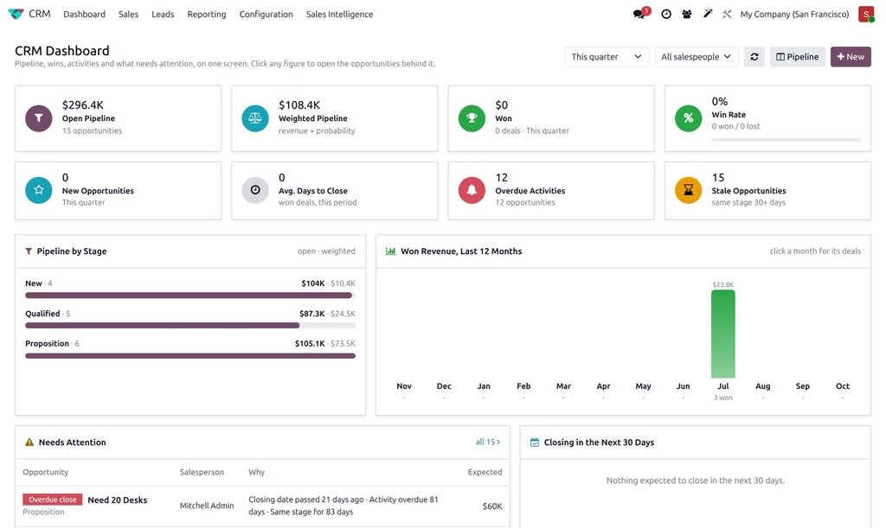Screen dimensions: 886x528
Task: Click the Avg. Days to Close clock icon
Action: pos(255,190)
